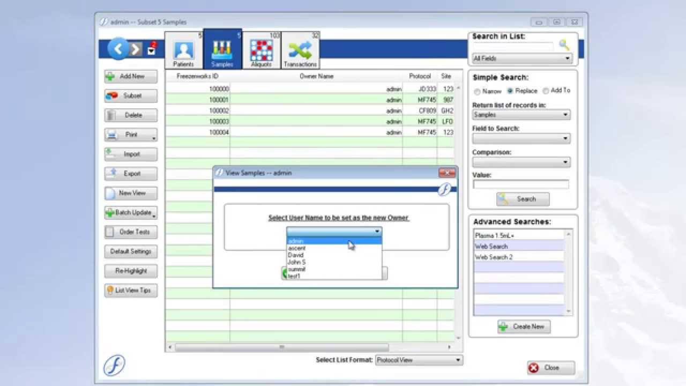Open the Select List Format dropdown
Viewport: 686px width, 386px height.
(419, 360)
